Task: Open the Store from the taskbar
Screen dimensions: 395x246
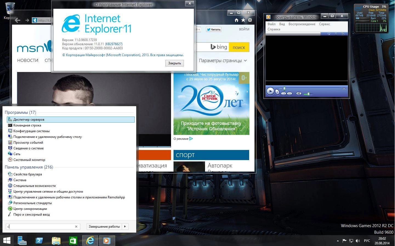Action: pyautogui.click(x=73, y=241)
